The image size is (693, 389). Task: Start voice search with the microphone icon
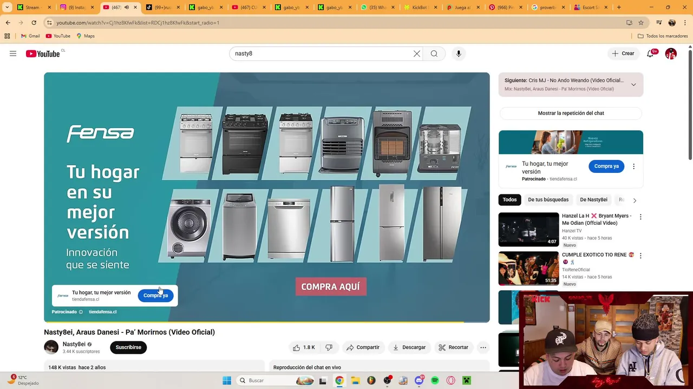click(459, 53)
